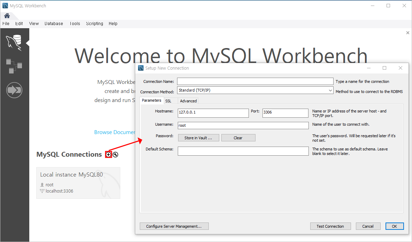Close the welcome page with small x
This screenshot has height=242, width=412.
407,33
